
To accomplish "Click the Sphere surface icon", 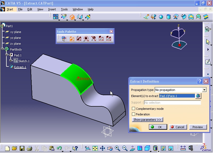I will point(161,17).
